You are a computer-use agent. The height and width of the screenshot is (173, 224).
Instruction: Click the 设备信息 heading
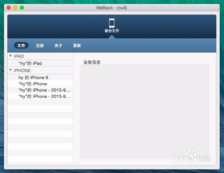click(92, 62)
